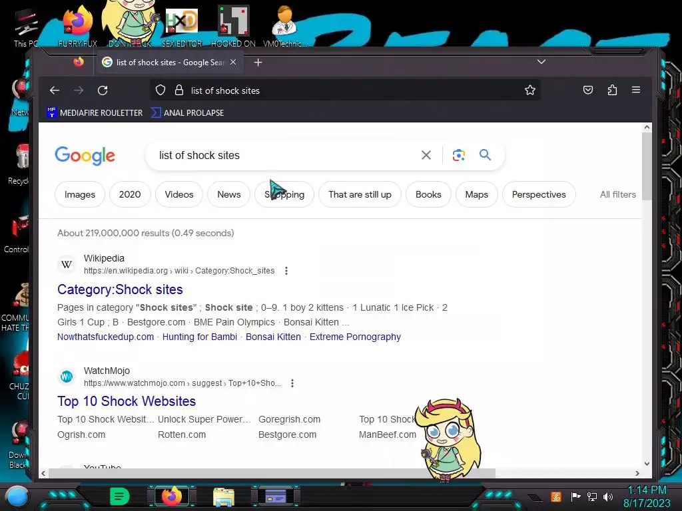Save page to Pocket
This screenshot has width=682, height=511.
click(588, 90)
